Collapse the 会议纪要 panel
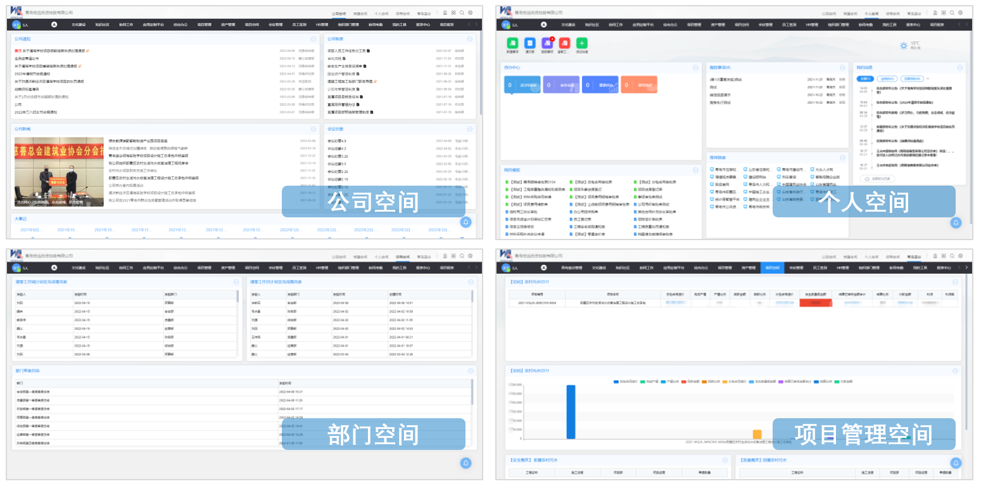Screen dimensions: 981x486 [x=469, y=129]
